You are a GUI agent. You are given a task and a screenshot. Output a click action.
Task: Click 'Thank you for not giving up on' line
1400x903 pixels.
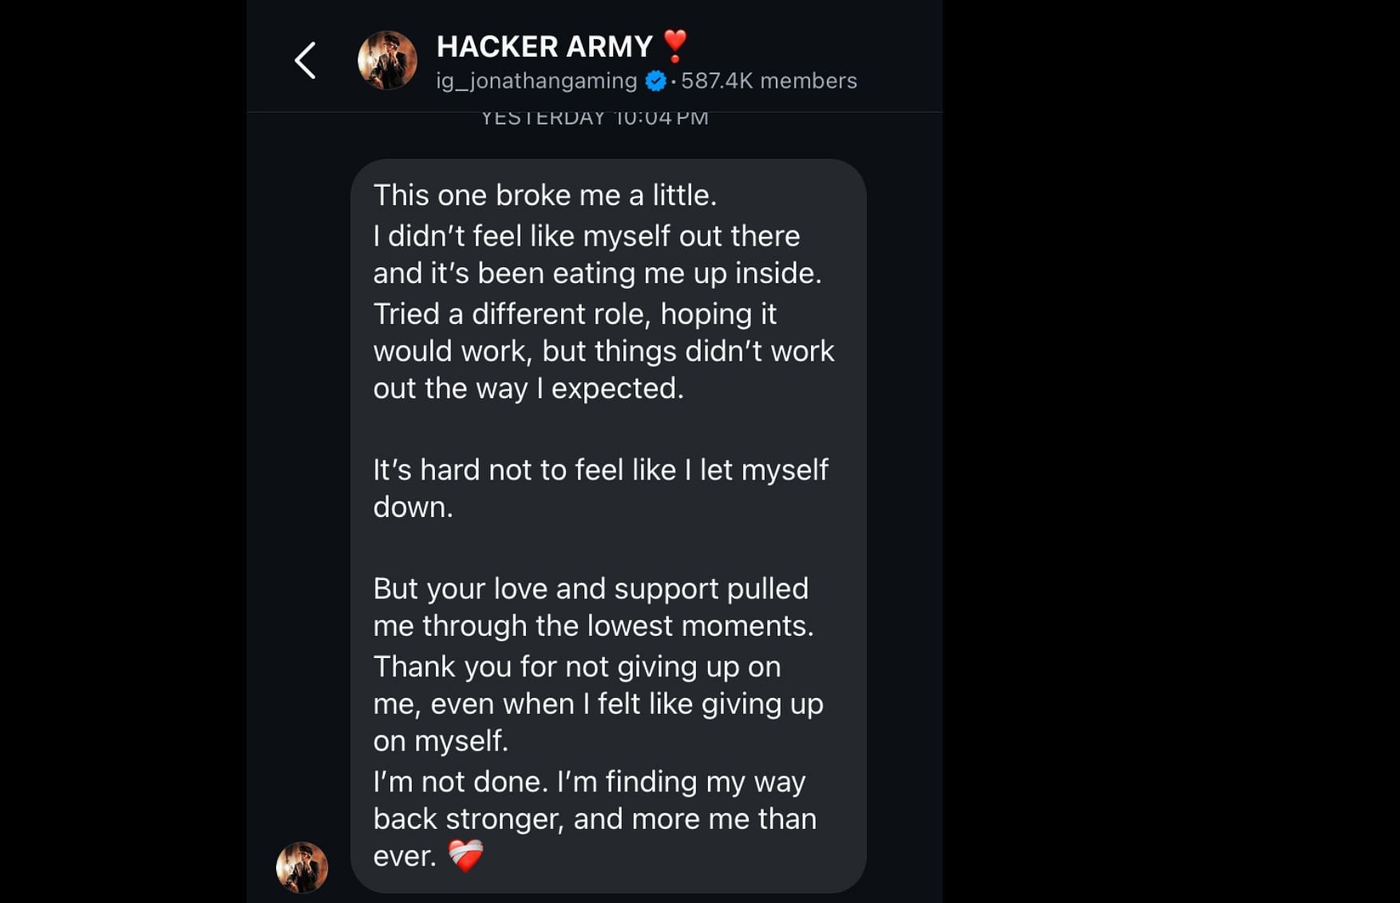coord(577,667)
